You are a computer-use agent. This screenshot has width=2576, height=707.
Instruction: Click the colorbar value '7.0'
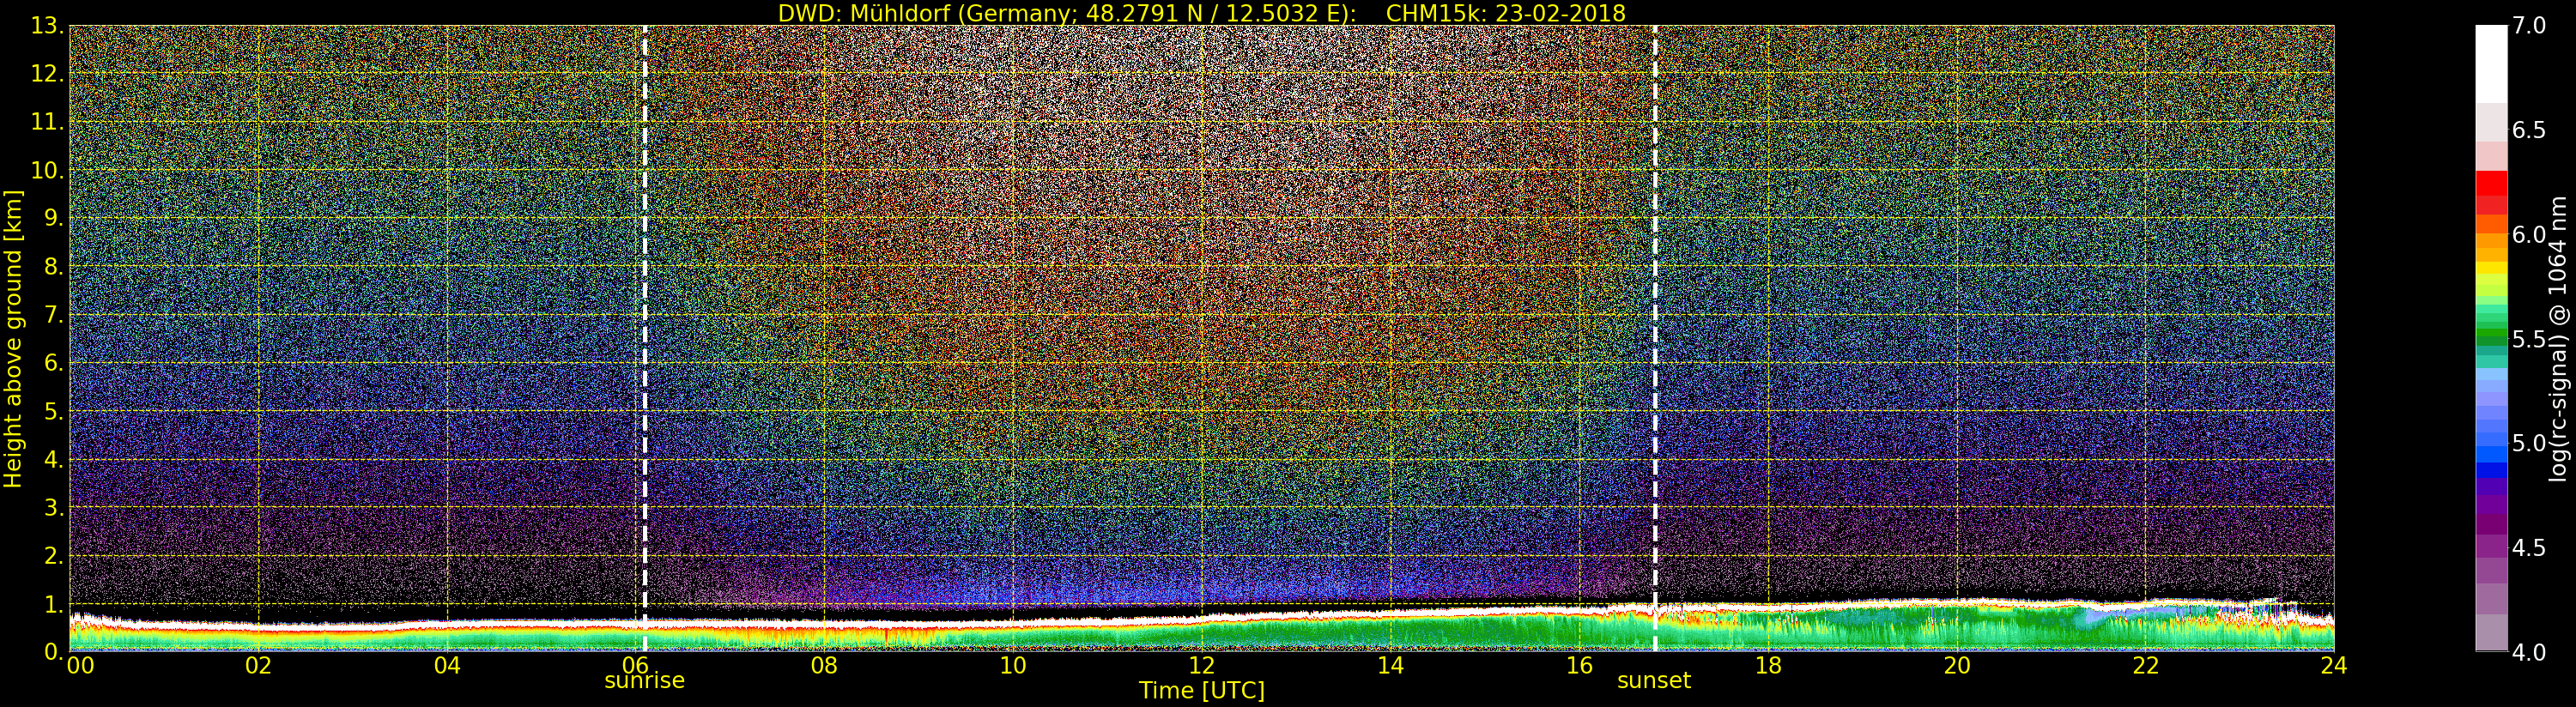2528,26
